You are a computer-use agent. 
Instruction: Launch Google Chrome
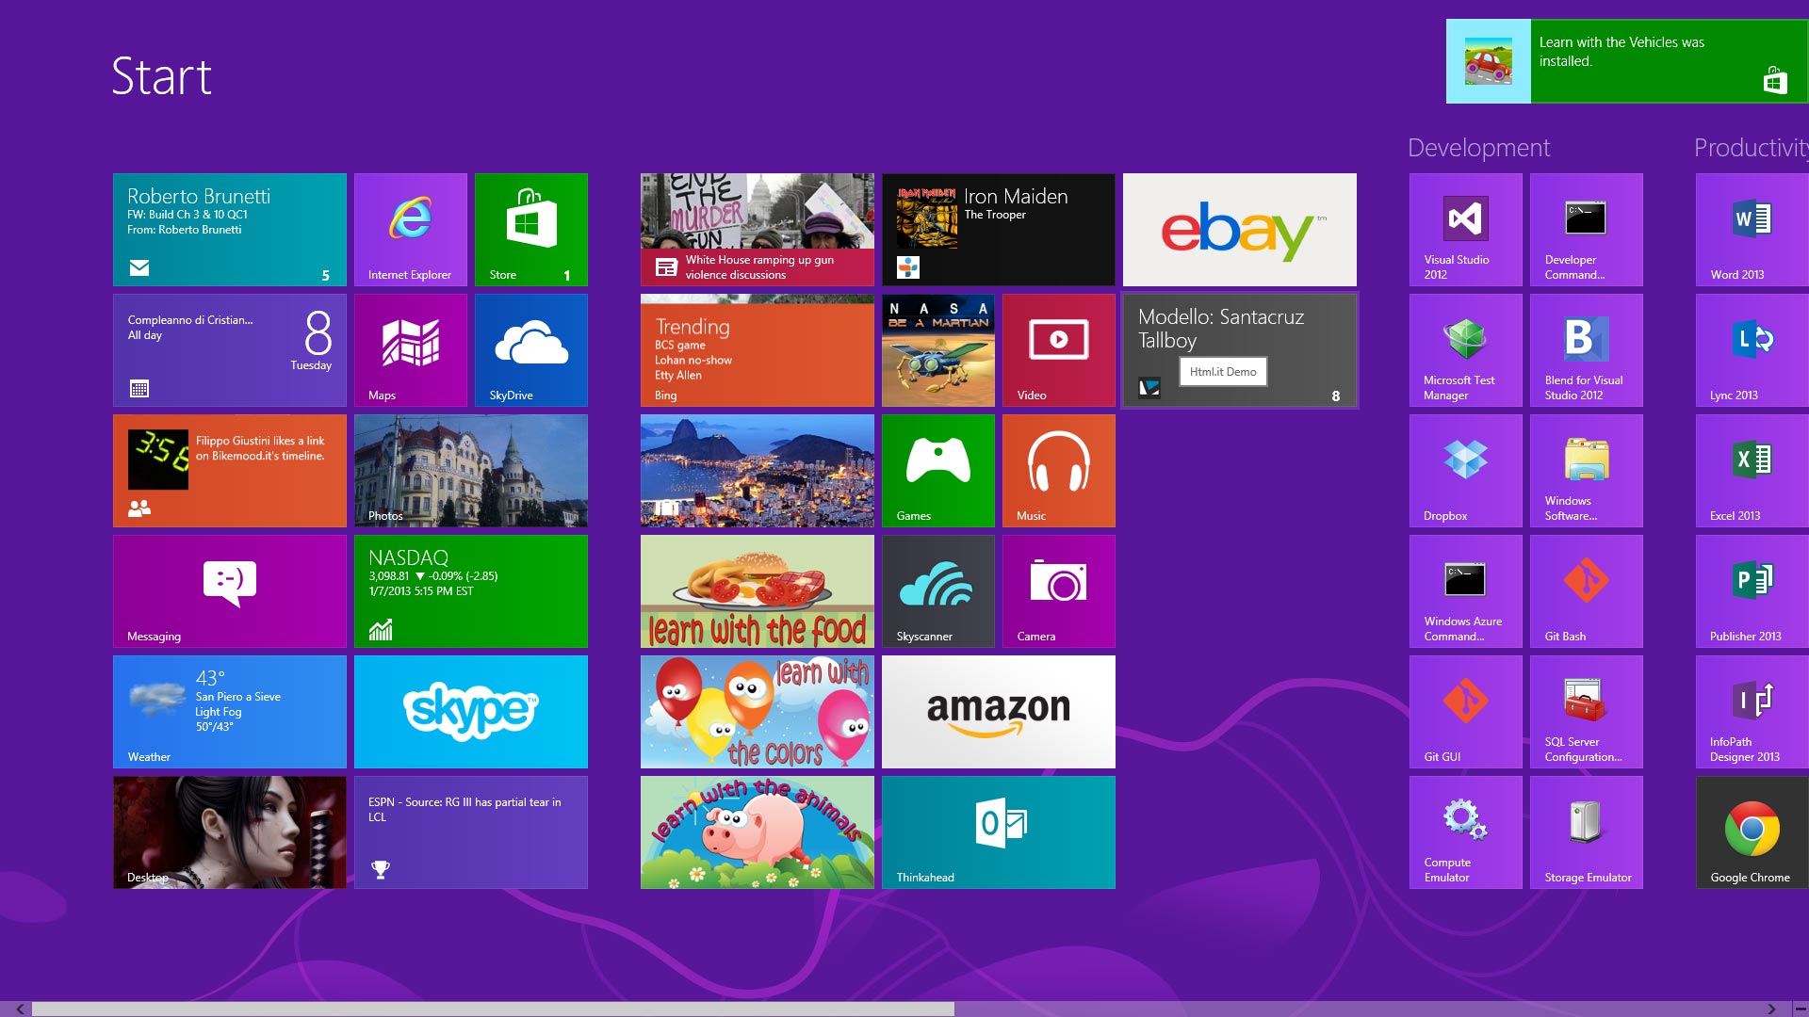pyautogui.click(x=1752, y=832)
